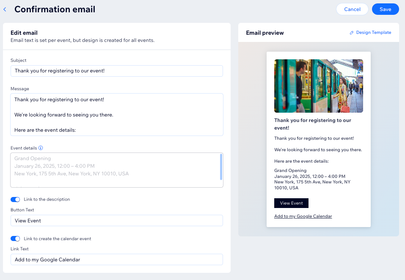Open Add to my Google Calendar preview link
This screenshot has width=405, height=280.
(x=303, y=216)
